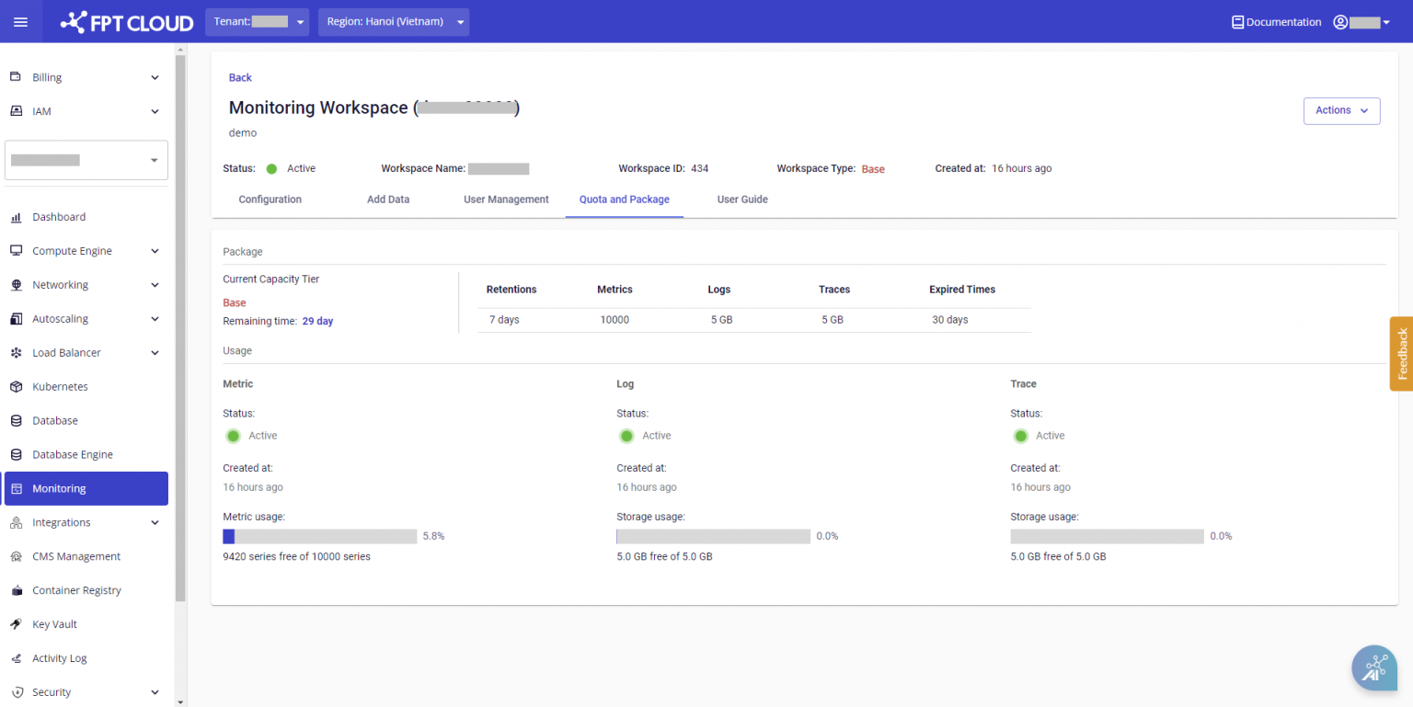Open the hamburger menu icon
1413x707 pixels.
pos(20,22)
